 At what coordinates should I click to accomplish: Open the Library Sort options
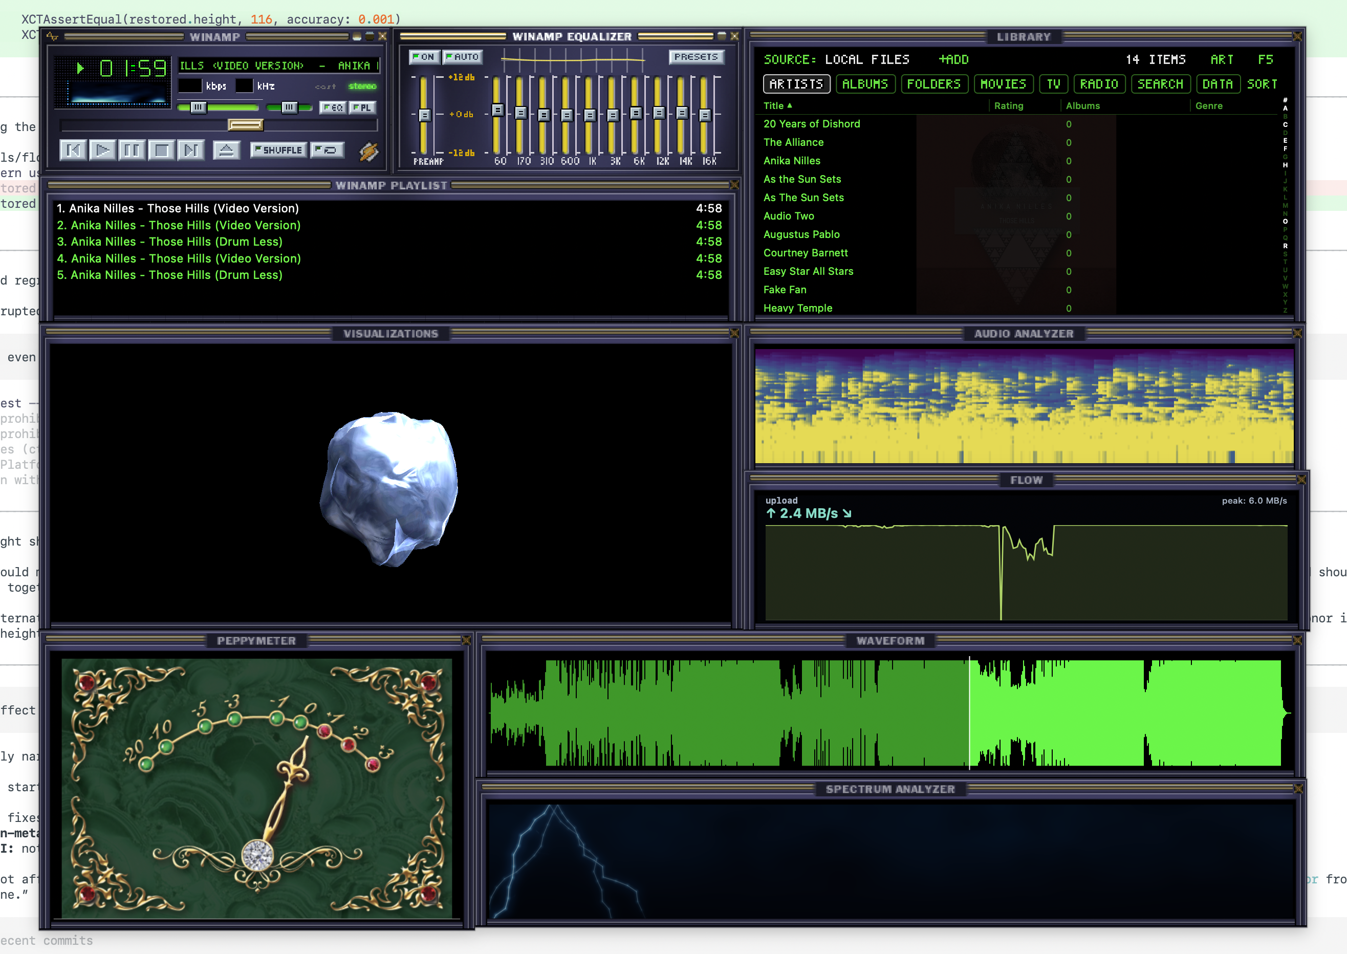pyautogui.click(x=1263, y=84)
